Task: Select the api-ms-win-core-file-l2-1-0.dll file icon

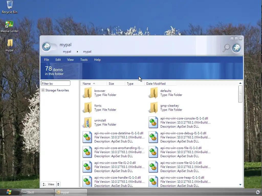Action: (154, 167)
